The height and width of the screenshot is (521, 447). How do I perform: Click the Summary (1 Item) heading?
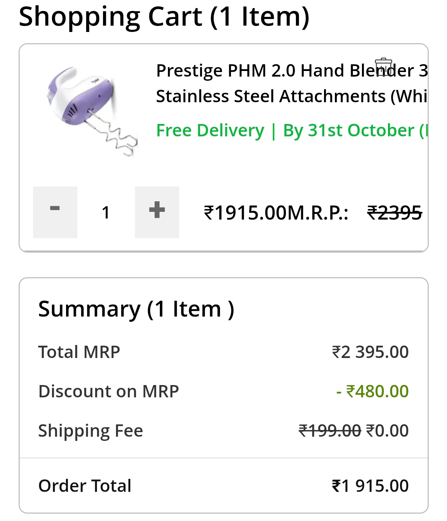tap(136, 309)
